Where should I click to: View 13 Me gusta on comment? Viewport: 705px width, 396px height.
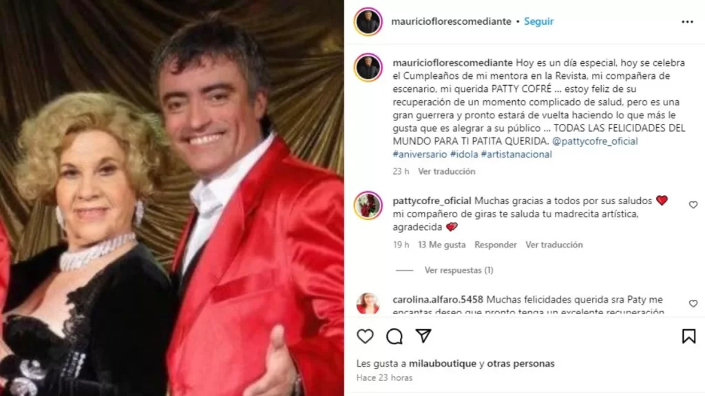click(441, 245)
